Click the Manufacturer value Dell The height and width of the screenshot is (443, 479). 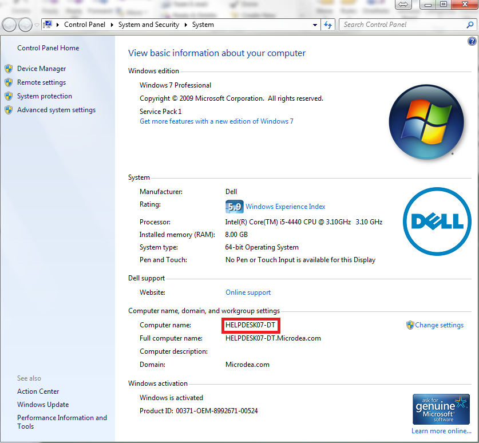[231, 192]
